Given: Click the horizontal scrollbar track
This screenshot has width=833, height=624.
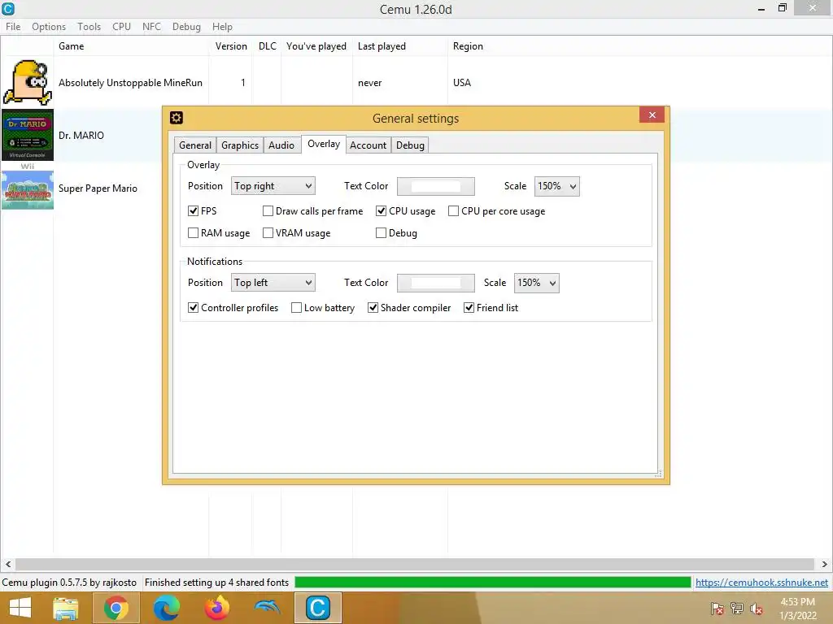Looking at the screenshot, I should [414, 564].
